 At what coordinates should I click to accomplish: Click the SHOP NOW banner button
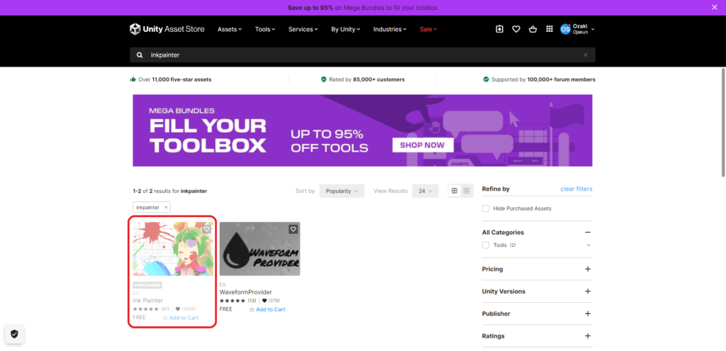click(422, 145)
